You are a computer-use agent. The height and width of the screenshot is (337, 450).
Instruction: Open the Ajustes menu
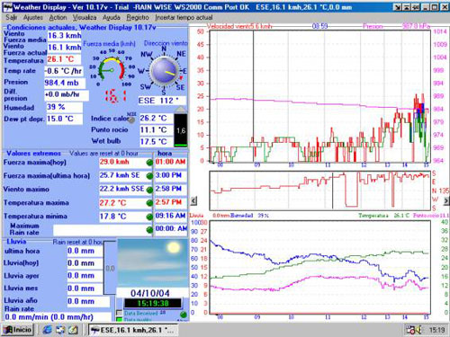pos(33,18)
